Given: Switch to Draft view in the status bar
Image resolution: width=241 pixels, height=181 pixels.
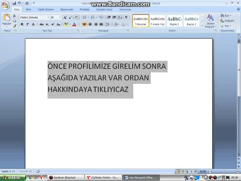Looking at the screenshot, I should [x=195, y=171].
